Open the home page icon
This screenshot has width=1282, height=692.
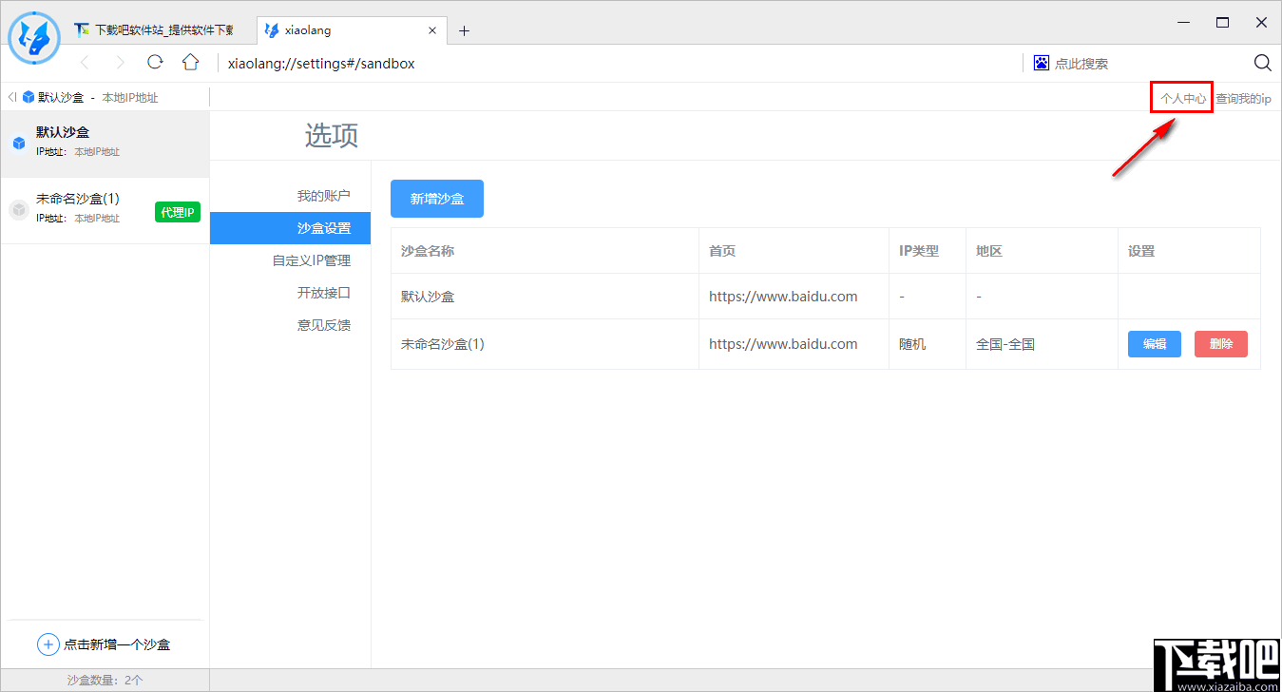(191, 63)
